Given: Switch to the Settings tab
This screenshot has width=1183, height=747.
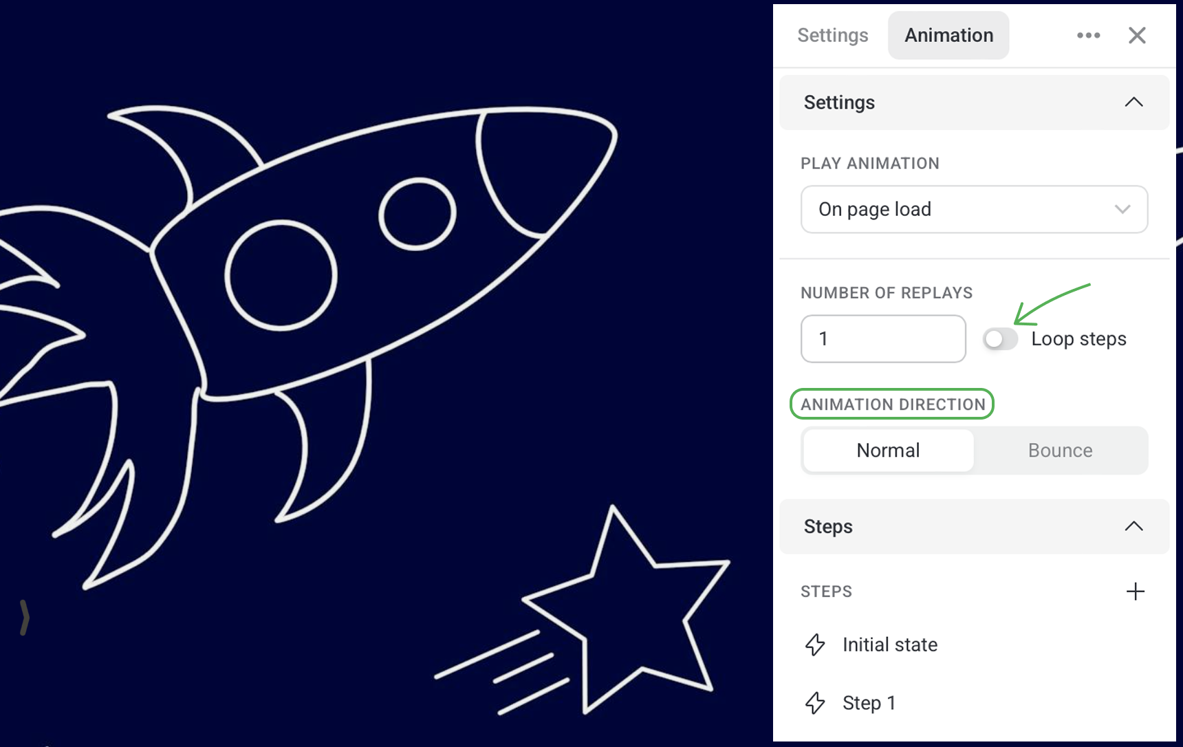Looking at the screenshot, I should point(832,35).
